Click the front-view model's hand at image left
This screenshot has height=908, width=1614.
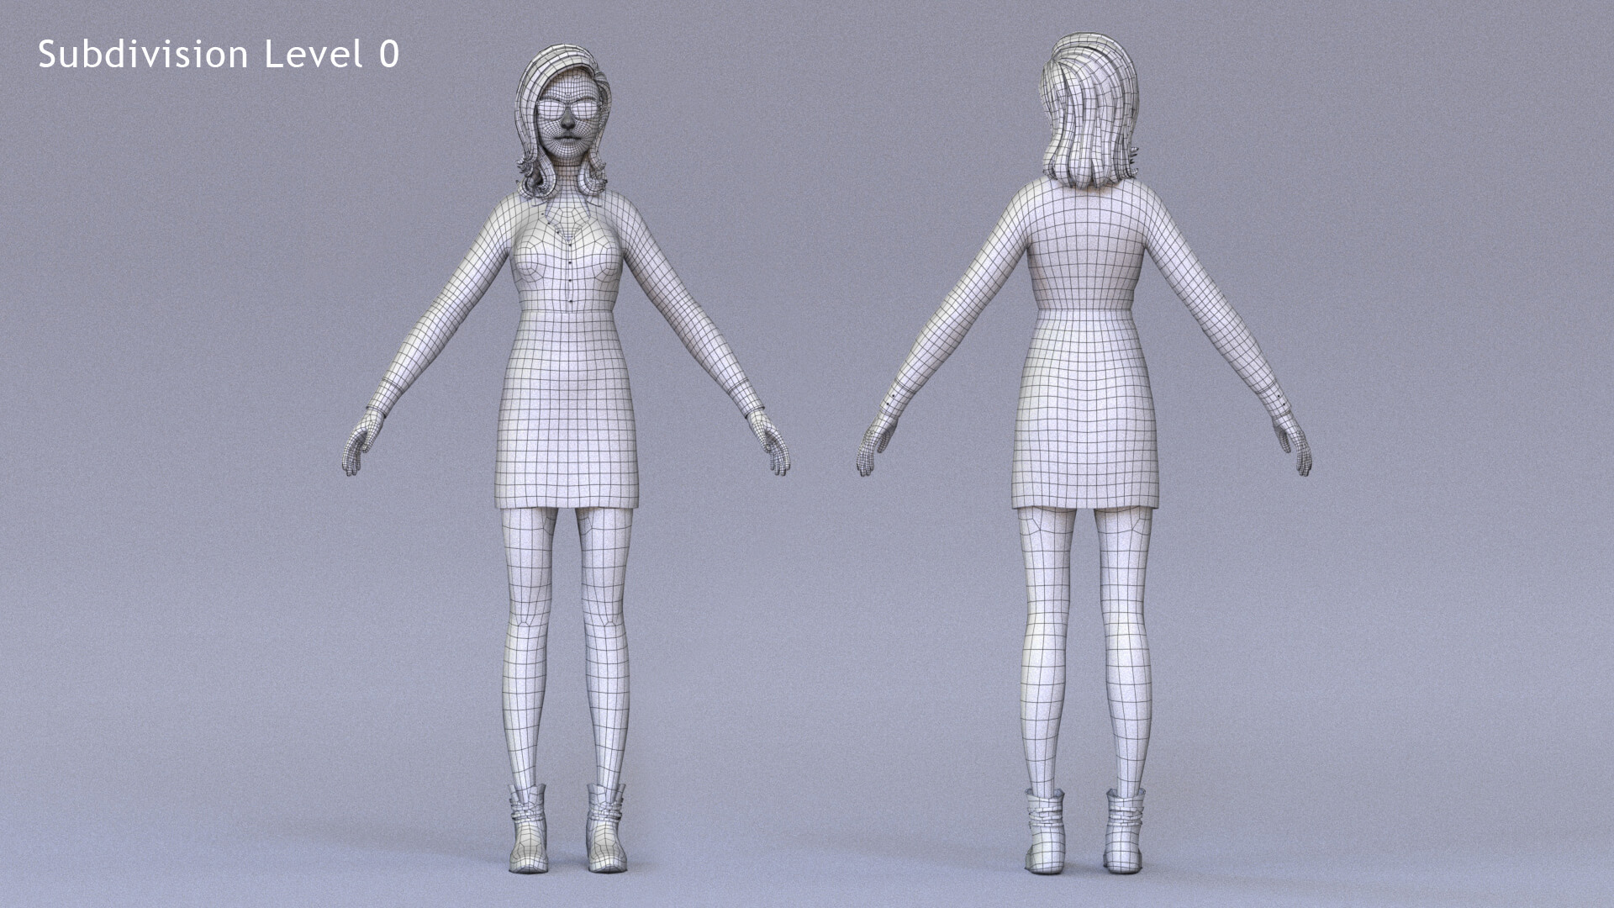[x=359, y=446]
